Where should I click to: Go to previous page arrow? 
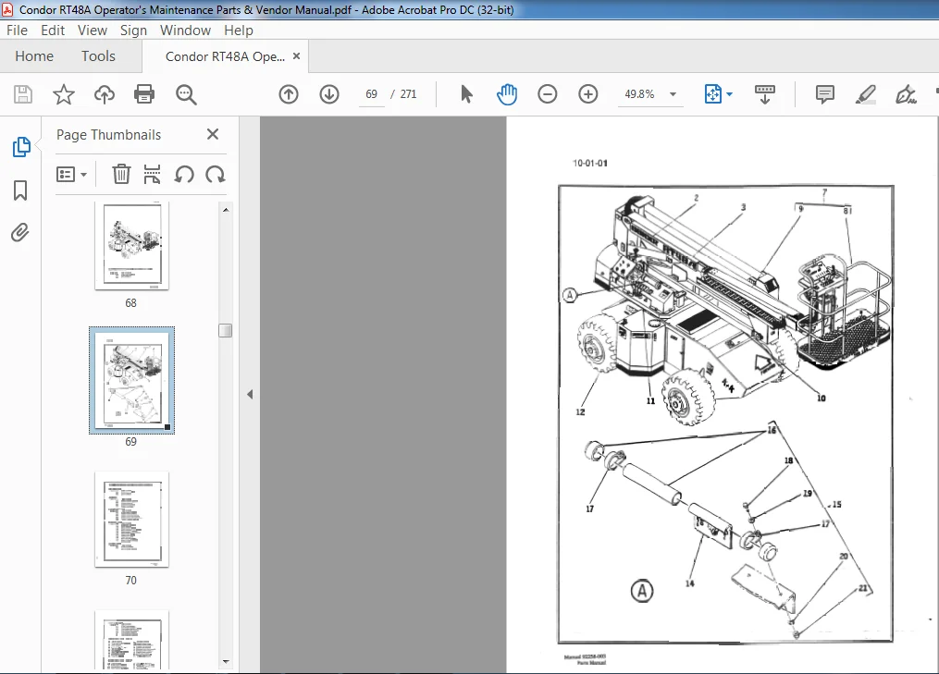coord(289,94)
